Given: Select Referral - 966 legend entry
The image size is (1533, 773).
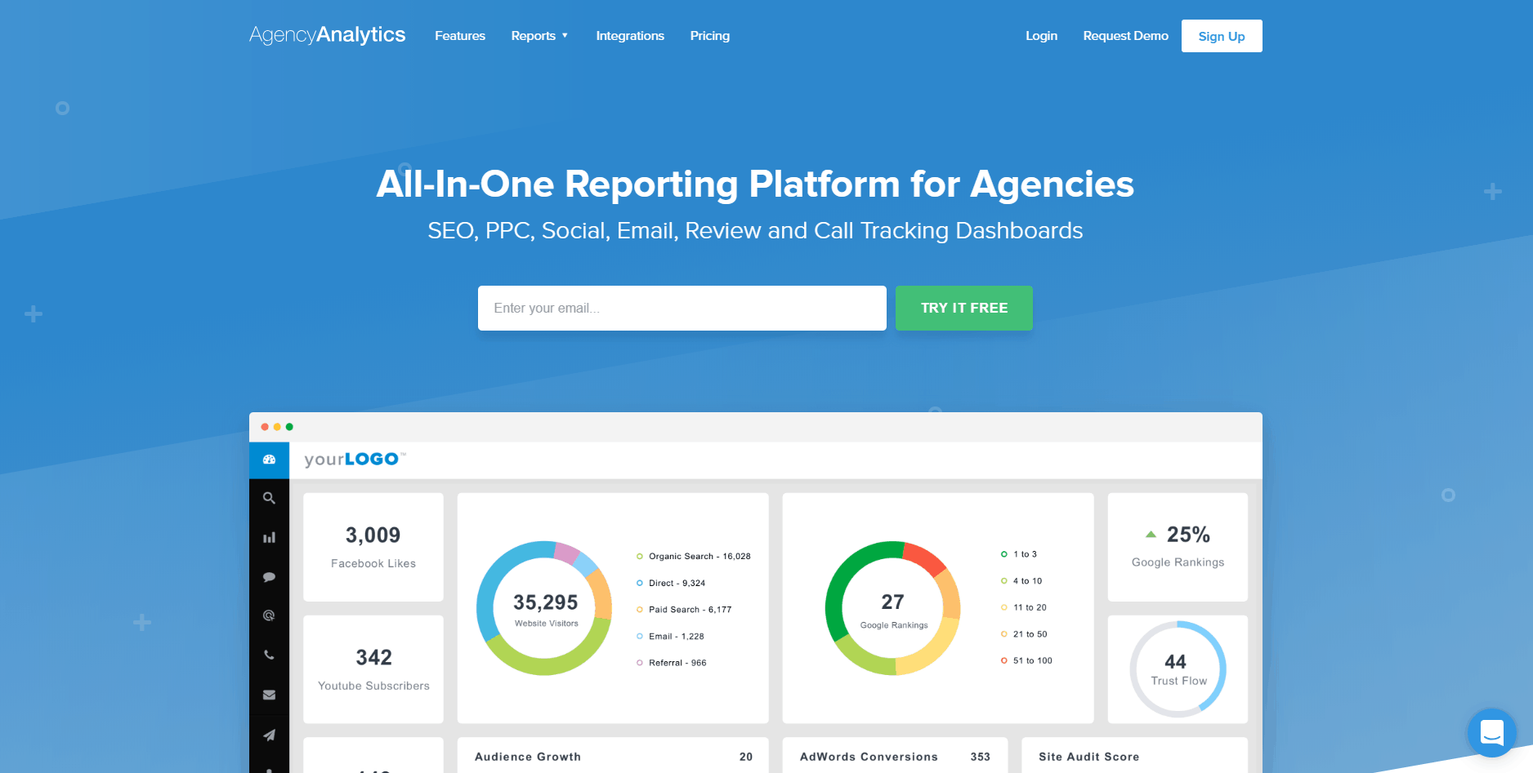Looking at the screenshot, I should (672, 663).
